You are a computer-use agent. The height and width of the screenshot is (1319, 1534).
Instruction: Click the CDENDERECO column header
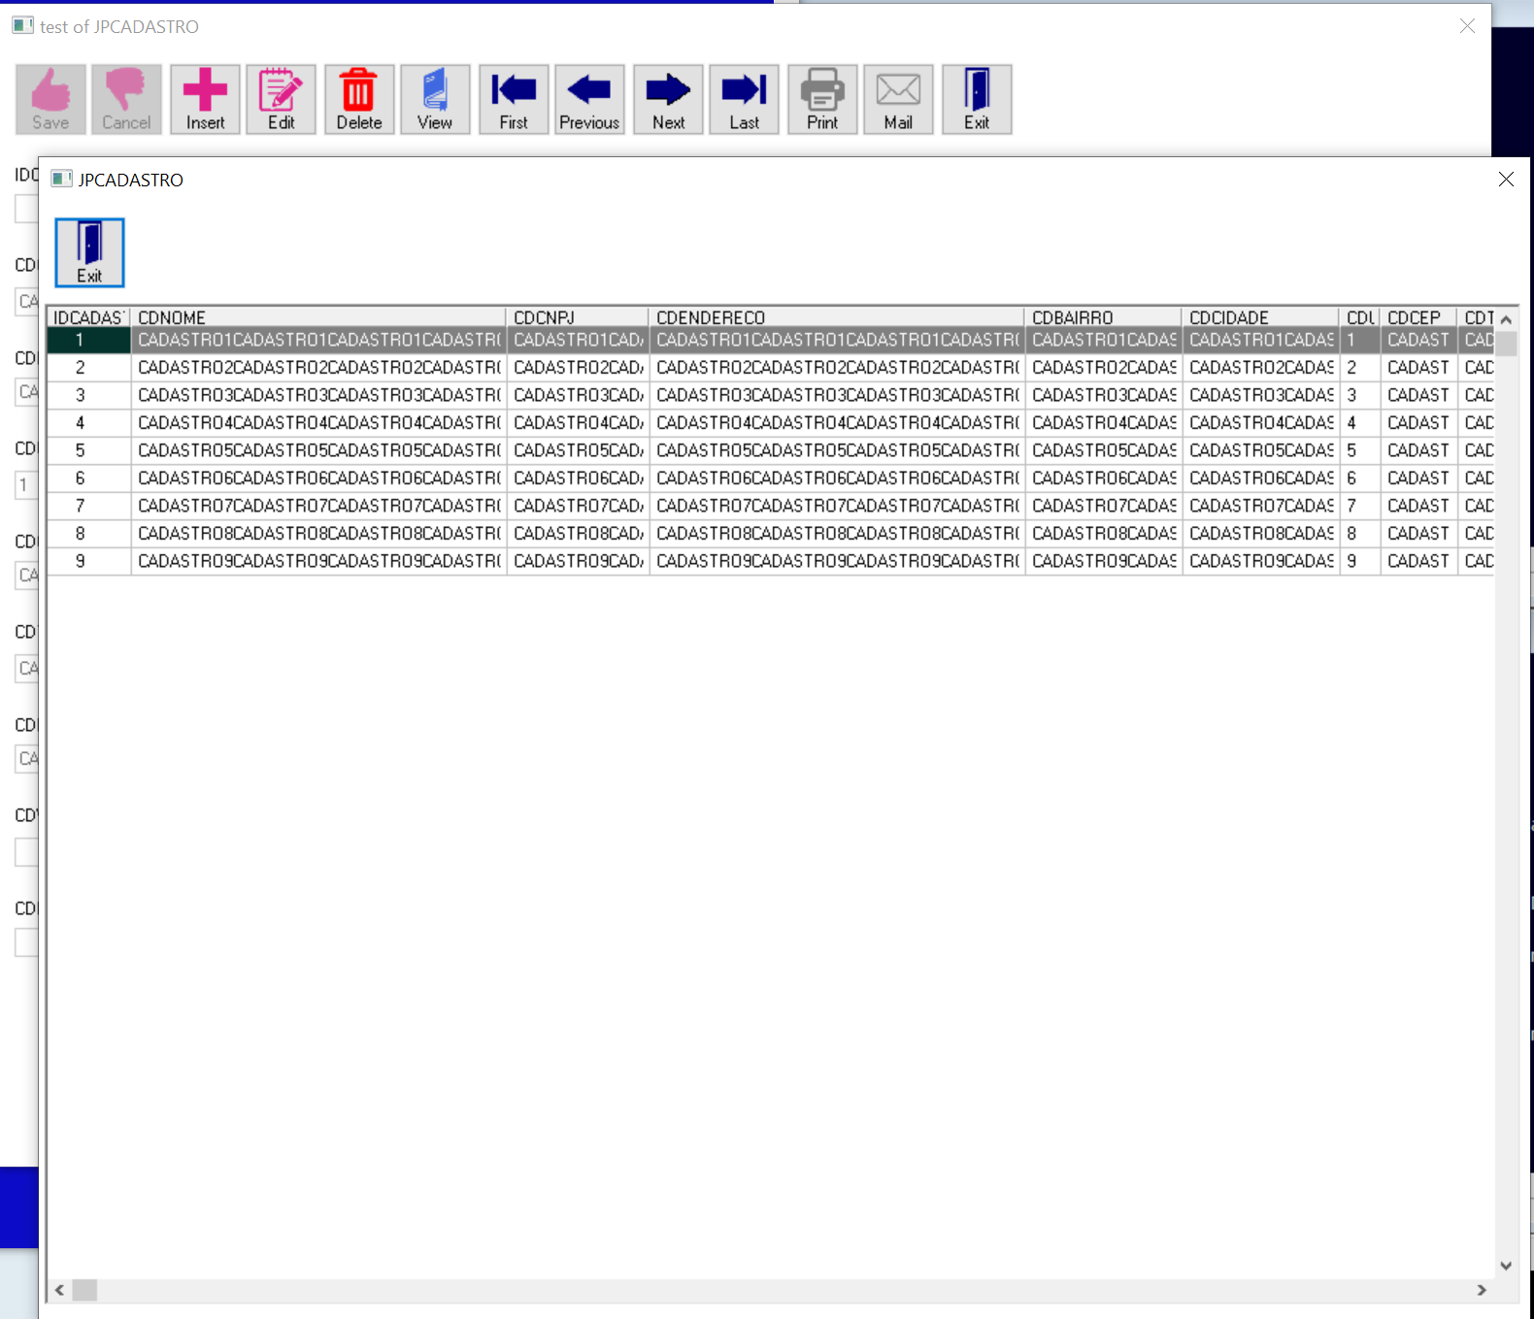point(837,317)
